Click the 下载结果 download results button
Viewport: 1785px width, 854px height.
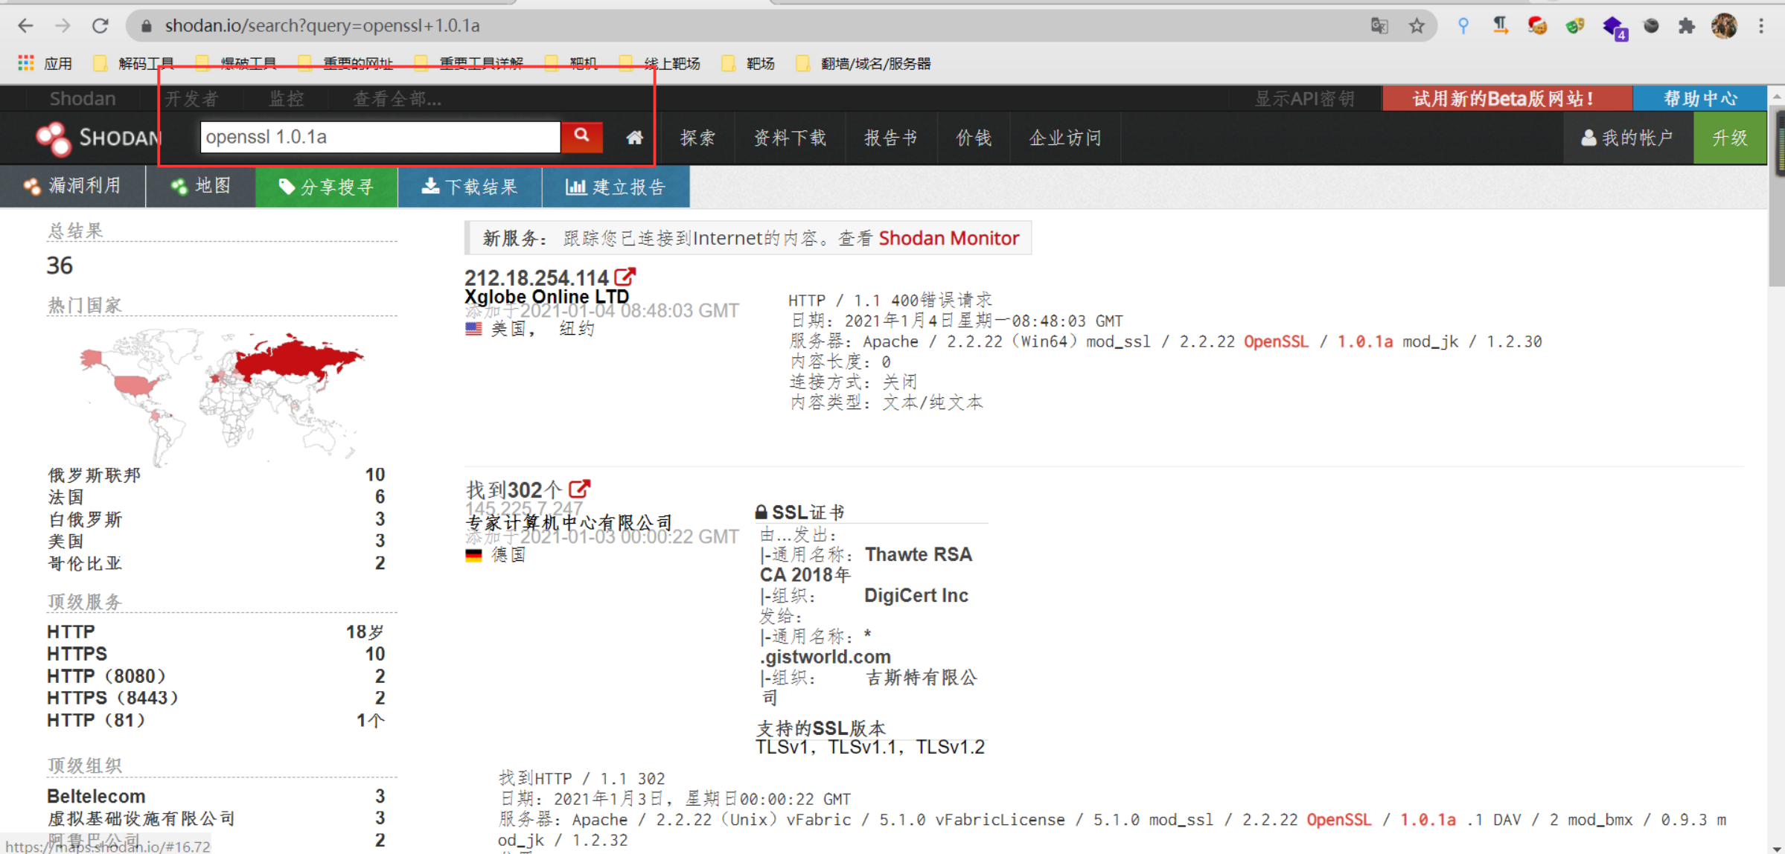tap(470, 186)
